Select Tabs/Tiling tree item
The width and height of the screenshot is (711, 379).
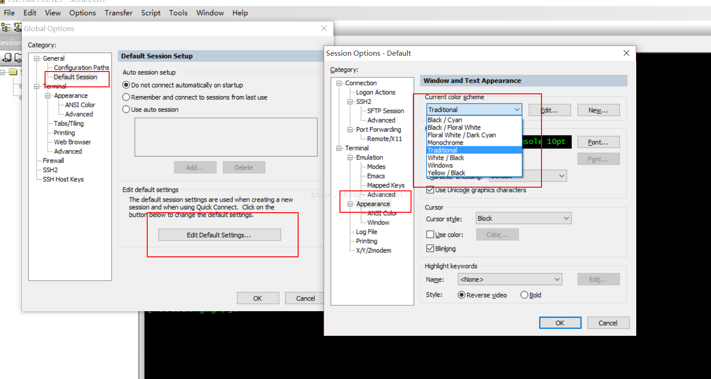point(69,124)
